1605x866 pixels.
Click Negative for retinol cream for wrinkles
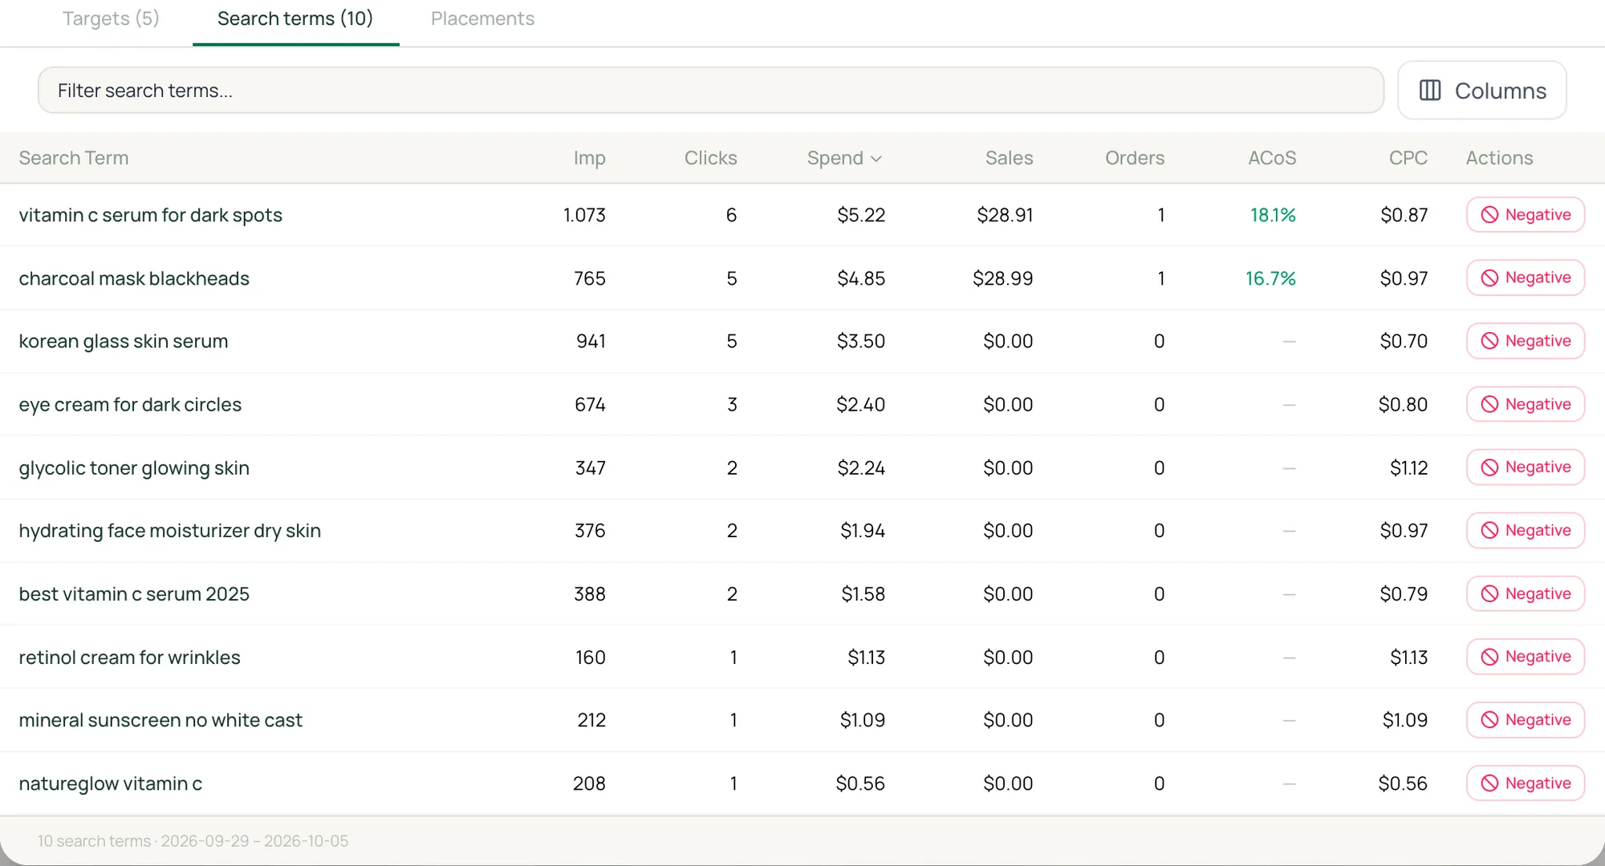click(1525, 657)
